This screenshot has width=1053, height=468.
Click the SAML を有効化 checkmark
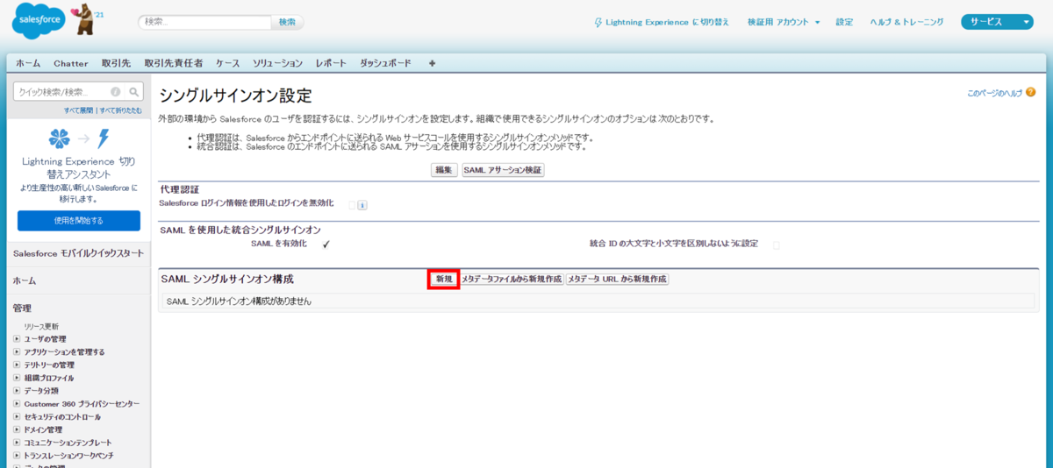pos(326,245)
